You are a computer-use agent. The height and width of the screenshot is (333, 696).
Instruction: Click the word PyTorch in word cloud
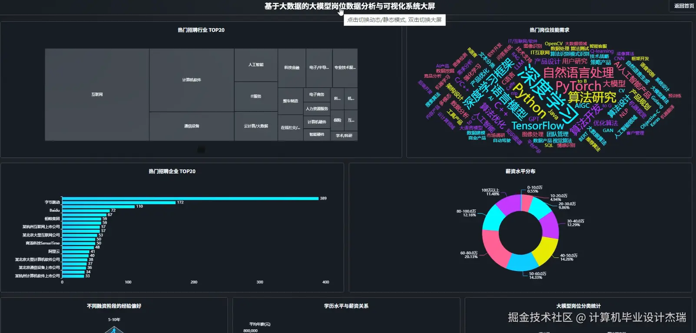(x=578, y=86)
